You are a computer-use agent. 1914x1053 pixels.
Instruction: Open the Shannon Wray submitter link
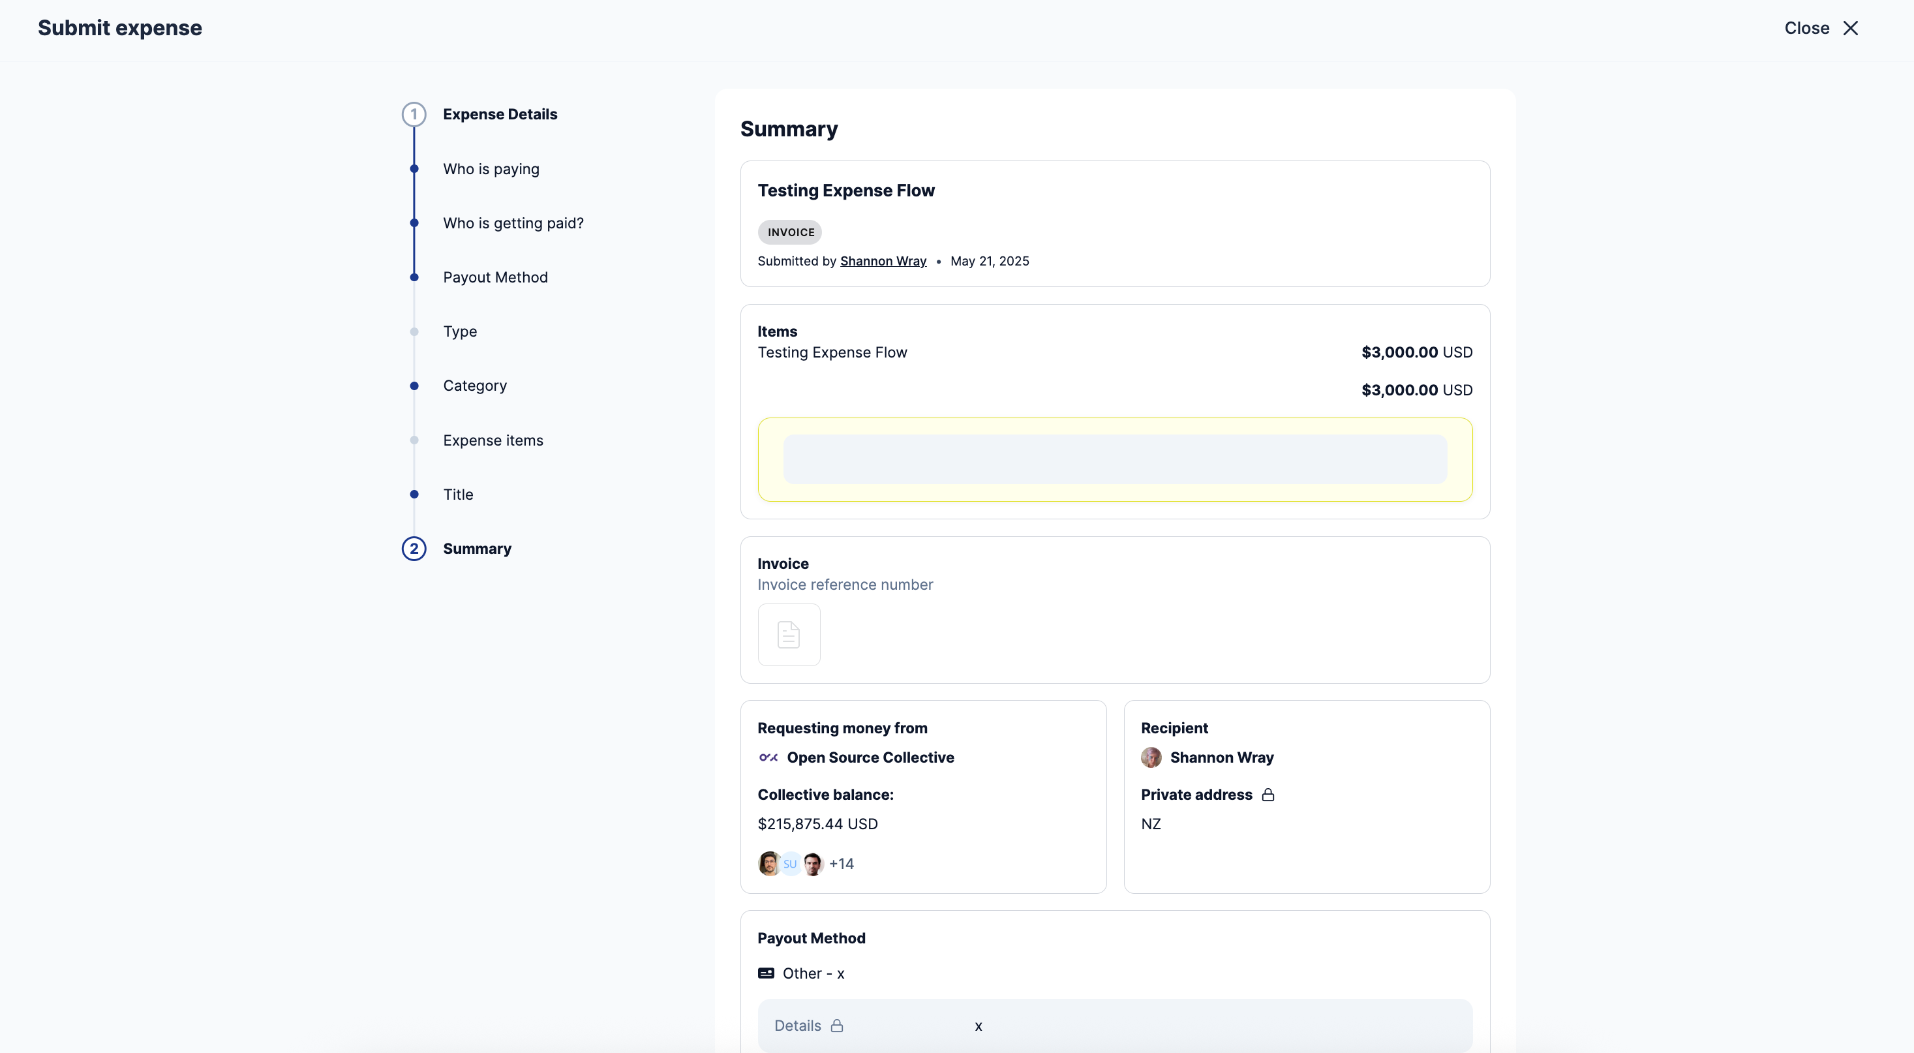(x=883, y=261)
